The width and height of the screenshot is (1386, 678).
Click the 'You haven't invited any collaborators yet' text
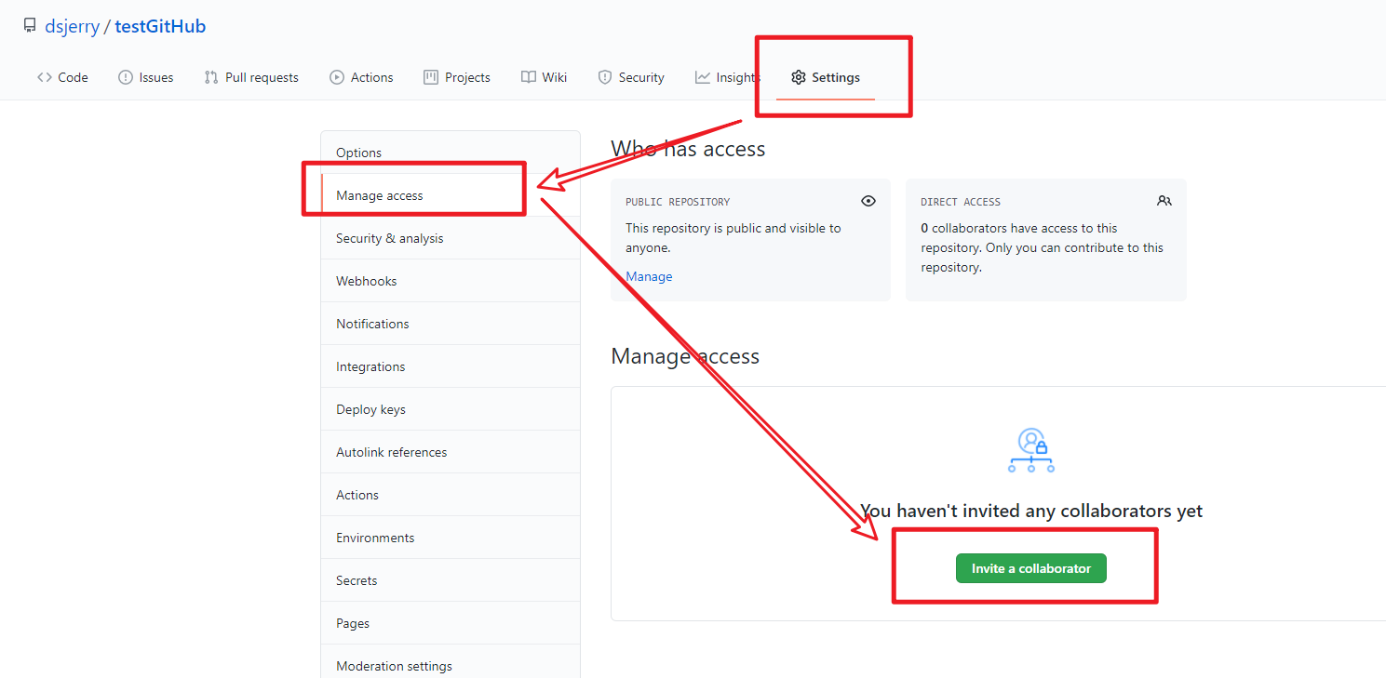click(1031, 511)
